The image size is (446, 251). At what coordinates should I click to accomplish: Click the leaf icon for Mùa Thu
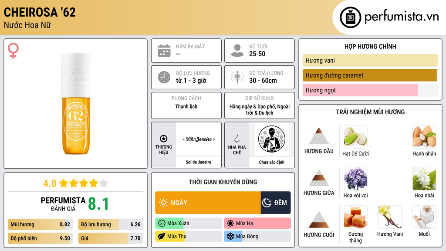pos(162,236)
